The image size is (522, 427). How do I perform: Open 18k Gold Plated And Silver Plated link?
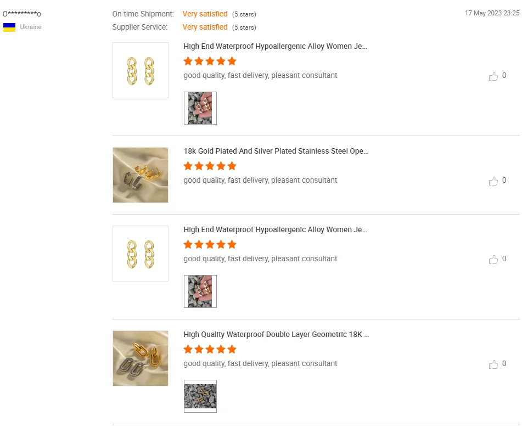pos(276,151)
